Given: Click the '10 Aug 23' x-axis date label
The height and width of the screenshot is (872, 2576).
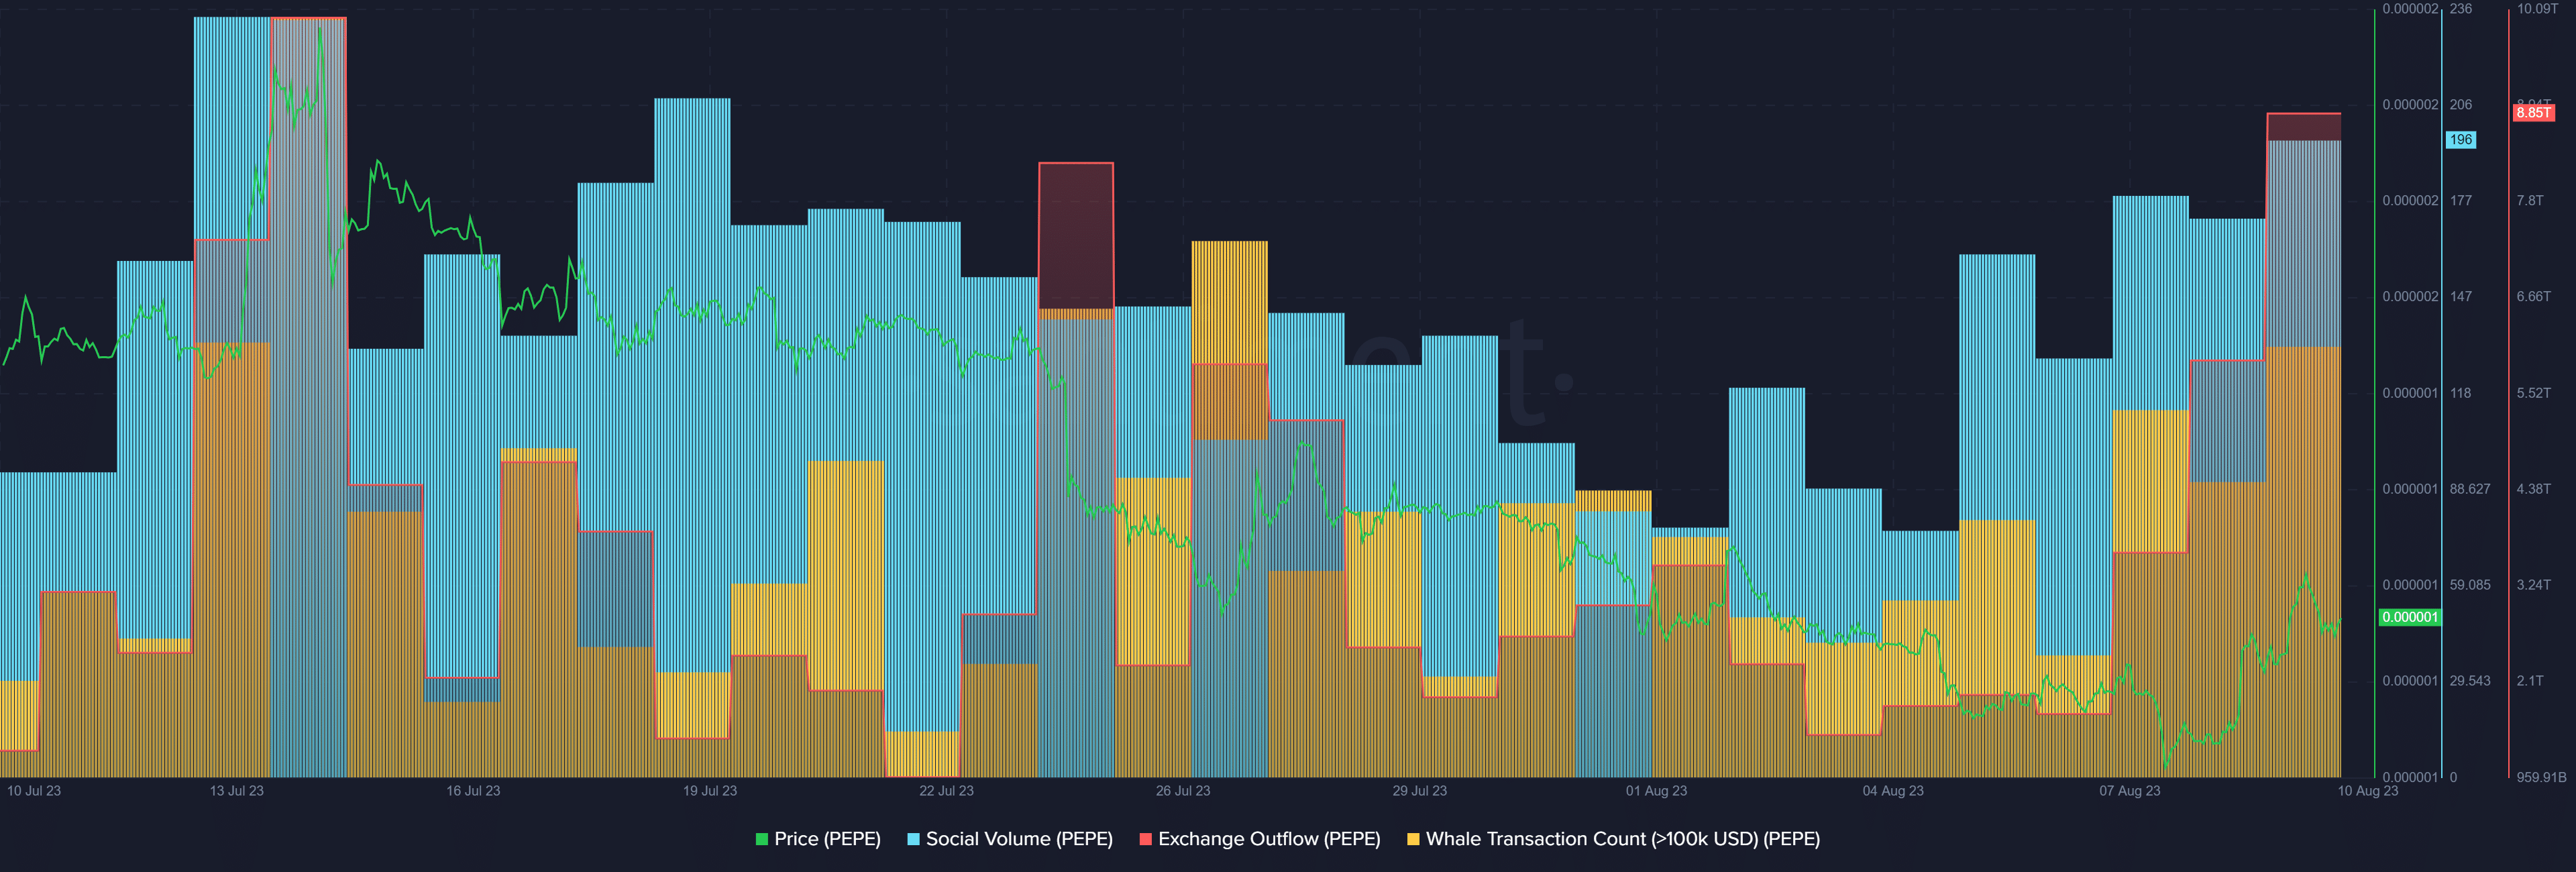Looking at the screenshot, I should pos(2367,791).
